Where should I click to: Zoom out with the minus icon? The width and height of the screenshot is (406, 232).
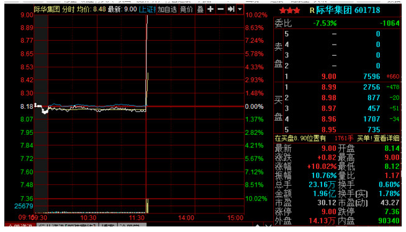coord(220,9)
